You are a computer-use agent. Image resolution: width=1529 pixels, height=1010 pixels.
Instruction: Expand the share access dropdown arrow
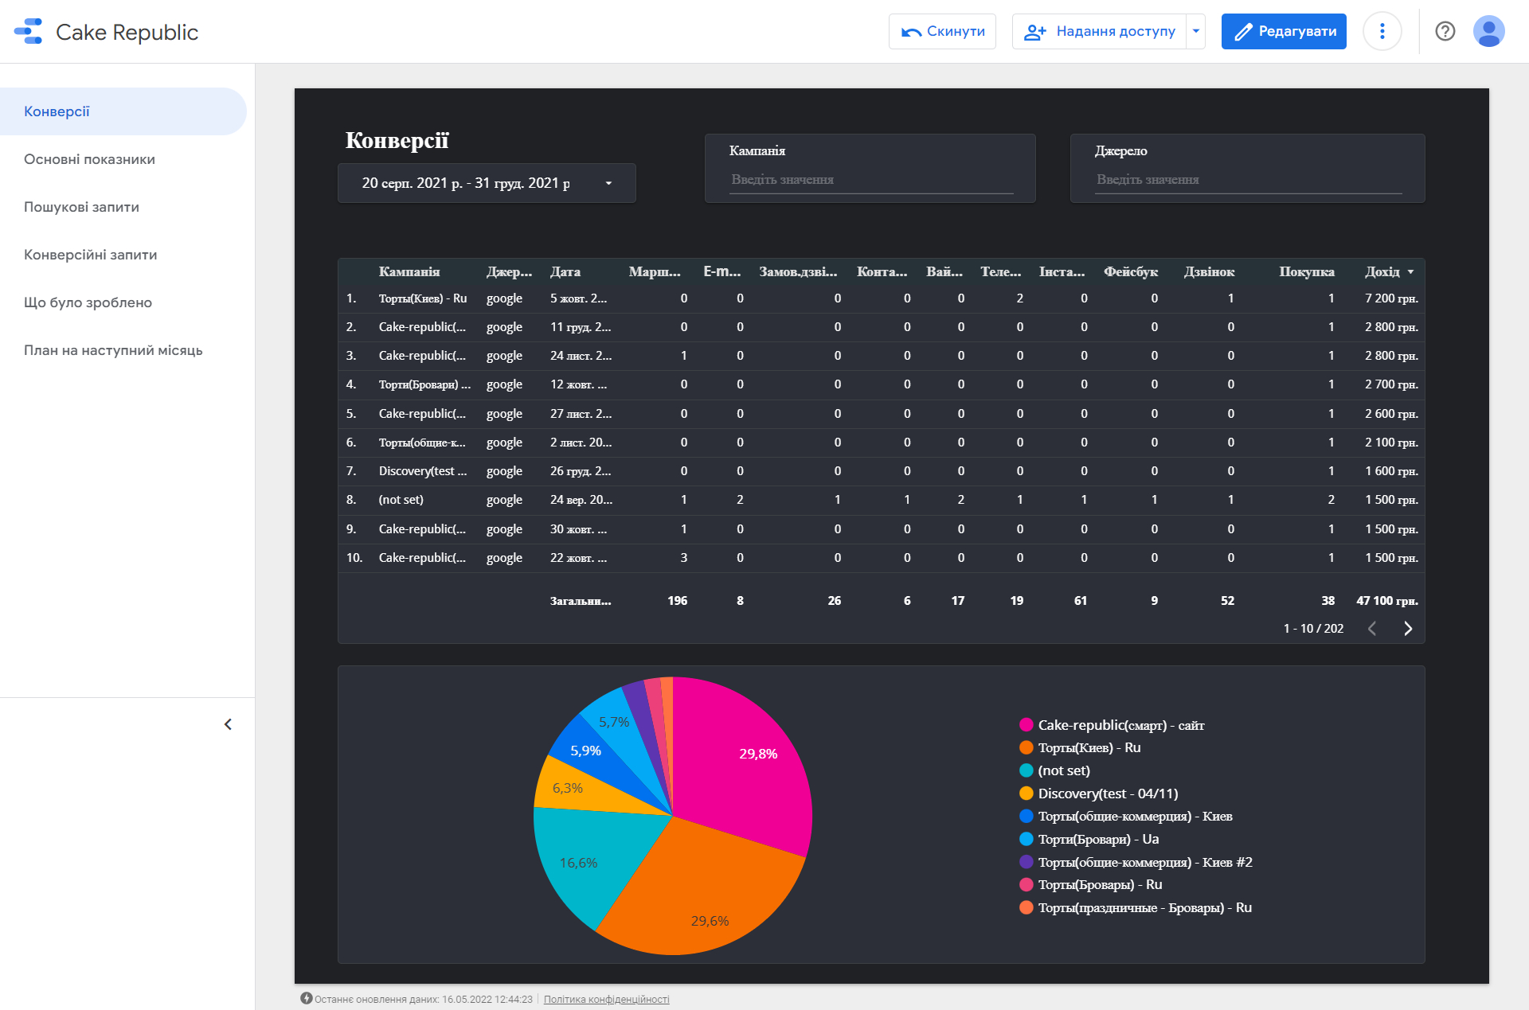pos(1196,31)
